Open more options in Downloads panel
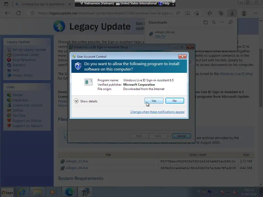 point(222,22)
